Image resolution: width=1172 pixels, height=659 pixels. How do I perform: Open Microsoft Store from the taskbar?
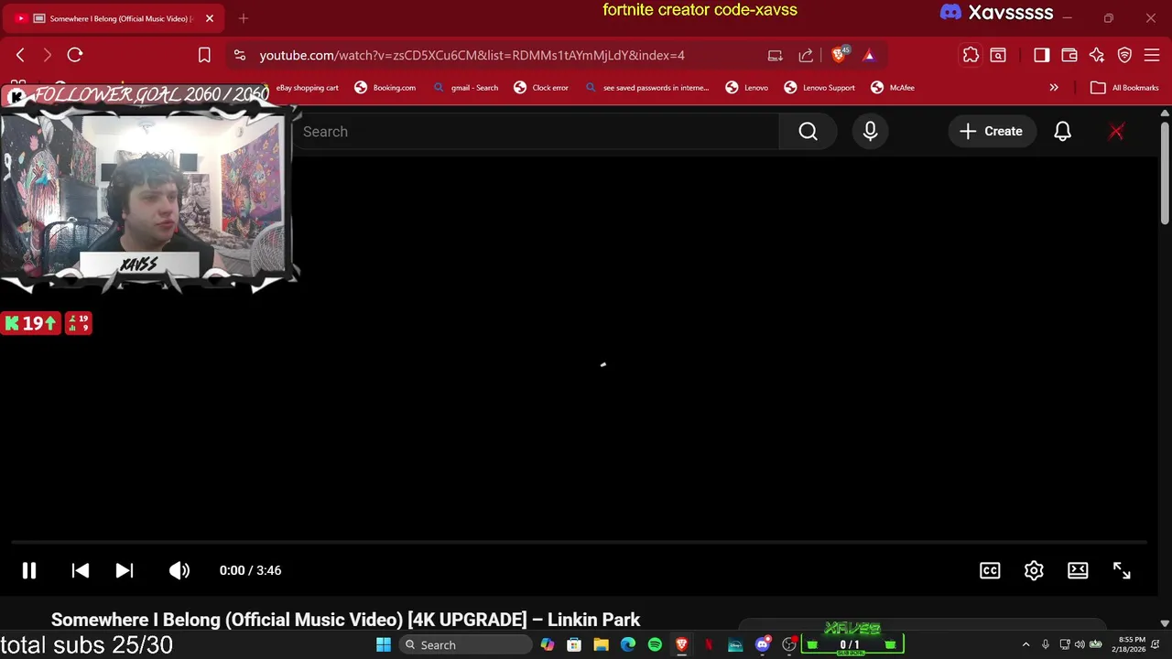tap(574, 645)
